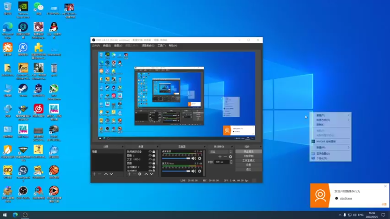The image size is (390, 219).
Task: Select the TeamSpeak 3 desktop icon
Action: click(x=23, y=174)
